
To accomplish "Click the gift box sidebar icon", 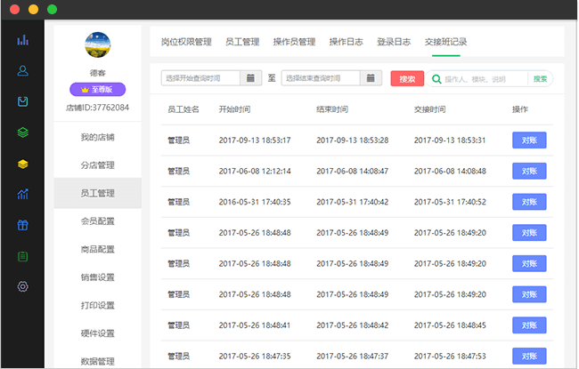I will click(x=23, y=225).
